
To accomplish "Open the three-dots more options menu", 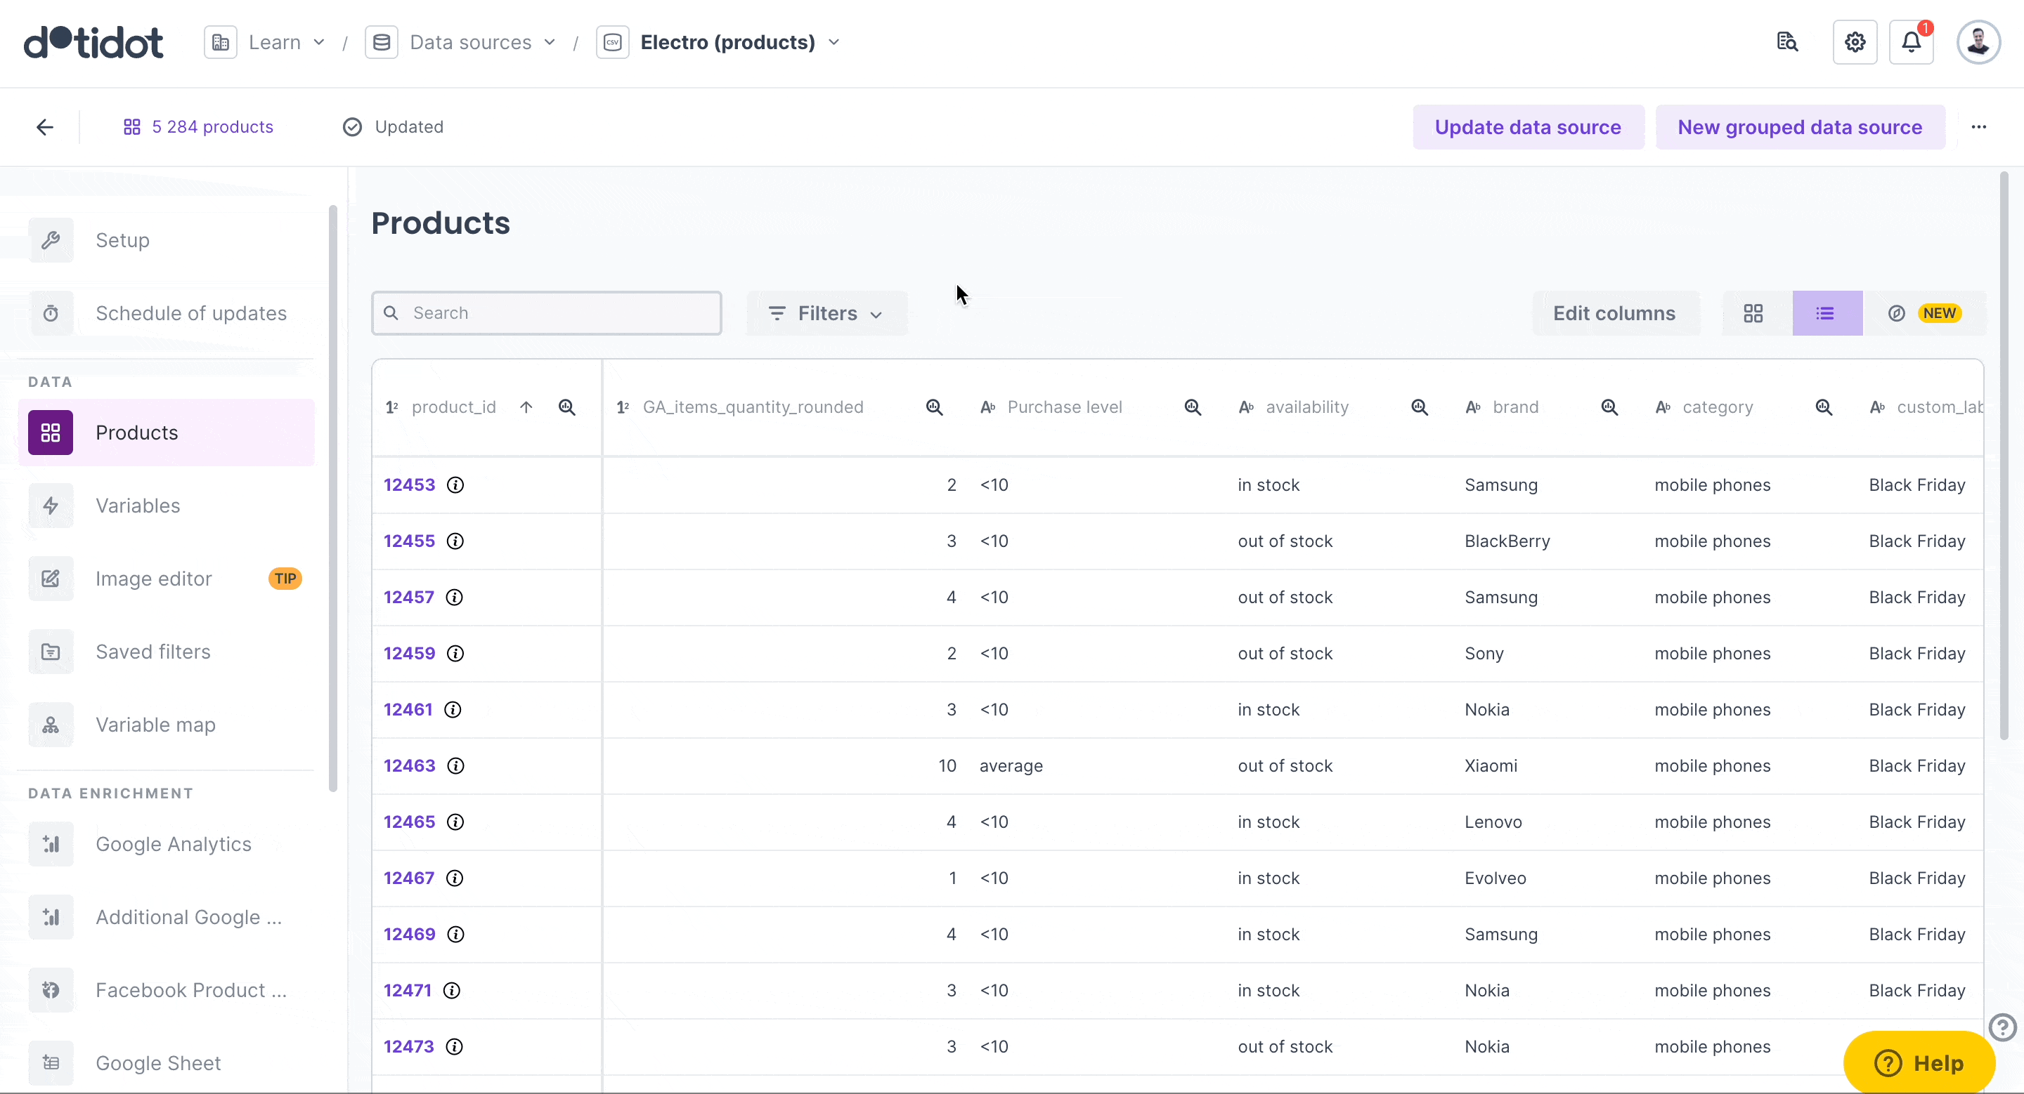I will 1978,127.
